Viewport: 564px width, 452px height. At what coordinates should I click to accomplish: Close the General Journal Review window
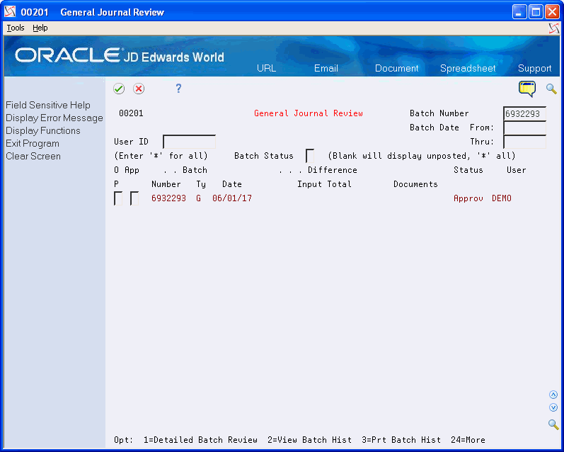tap(552, 12)
